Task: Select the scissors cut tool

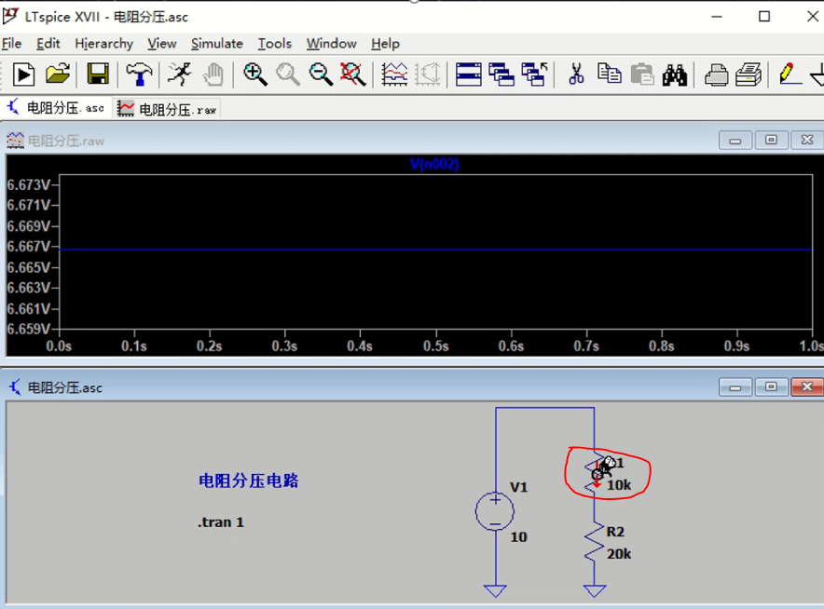Action: [576, 74]
